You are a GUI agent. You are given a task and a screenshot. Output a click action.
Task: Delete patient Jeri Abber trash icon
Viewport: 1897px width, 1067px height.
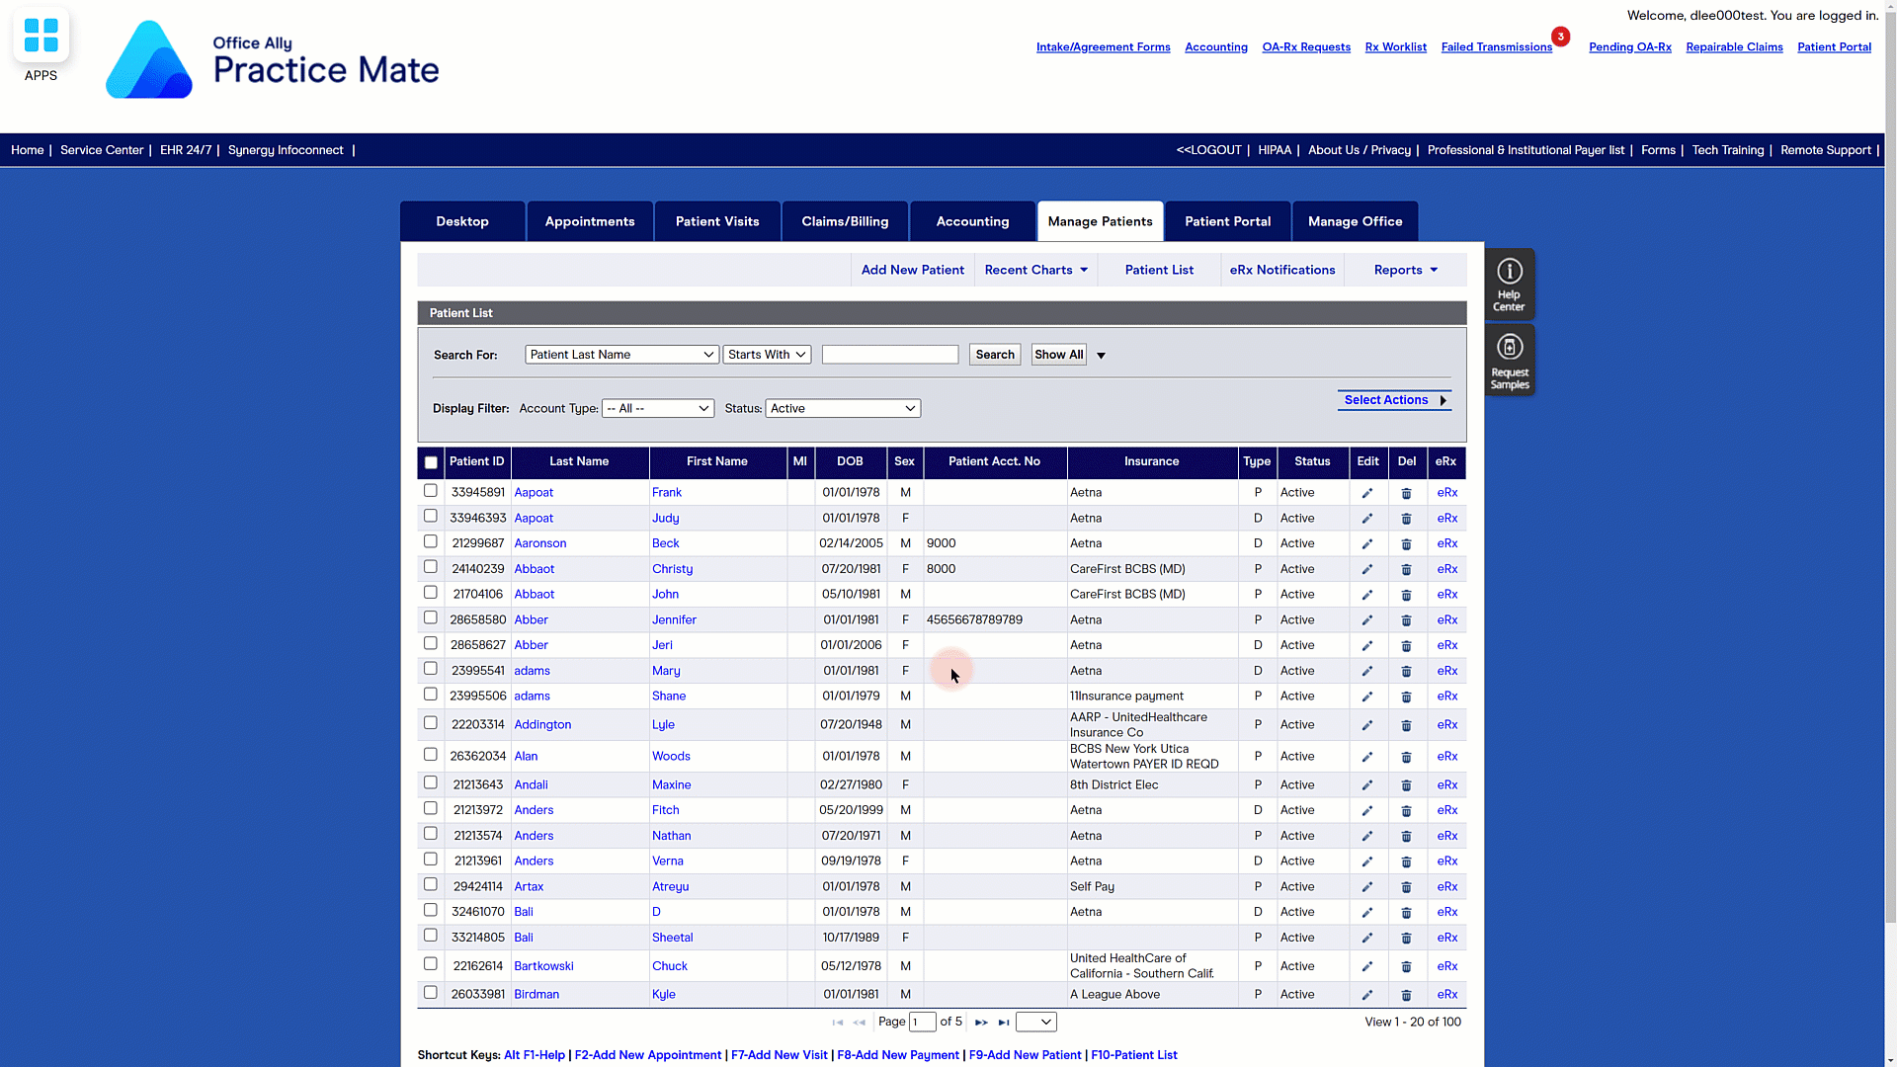click(x=1406, y=646)
